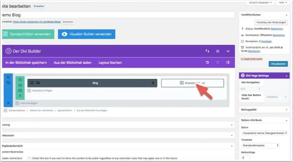This screenshot has height=162, width=293.
Task: Clone the Blog module
Action: pos(38,83)
